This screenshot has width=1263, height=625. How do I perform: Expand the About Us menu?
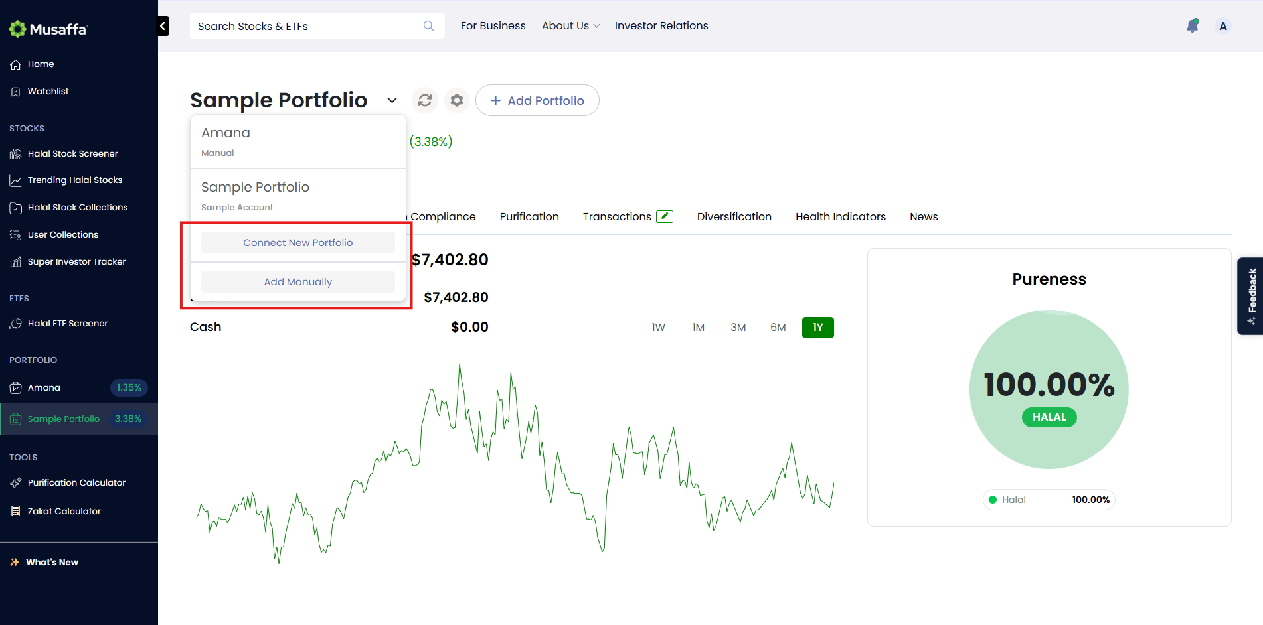pos(571,26)
